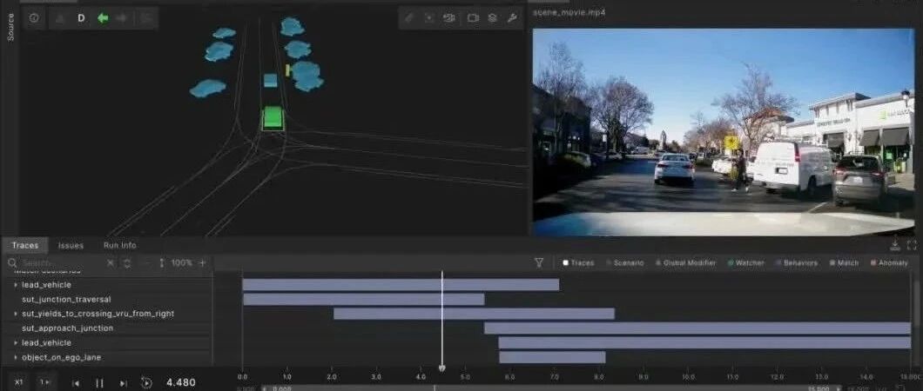The height and width of the screenshot is (391, 923).
Task: Expand sut_yields_to_crossing_vru_from_right row
Action: point(16,314)
